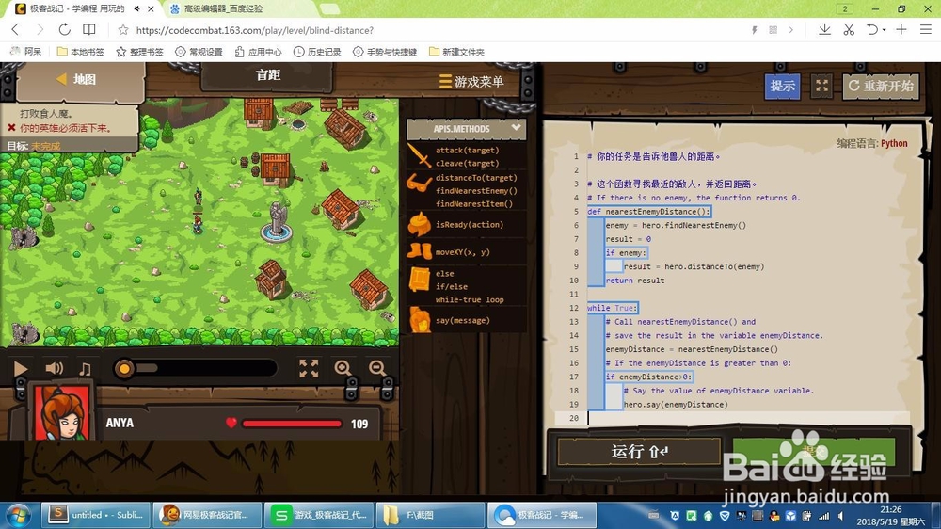
Task: Click the address bar URL
Action: 254,30
